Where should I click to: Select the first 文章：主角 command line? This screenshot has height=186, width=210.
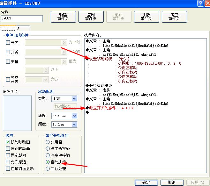(x=99, y=41)
